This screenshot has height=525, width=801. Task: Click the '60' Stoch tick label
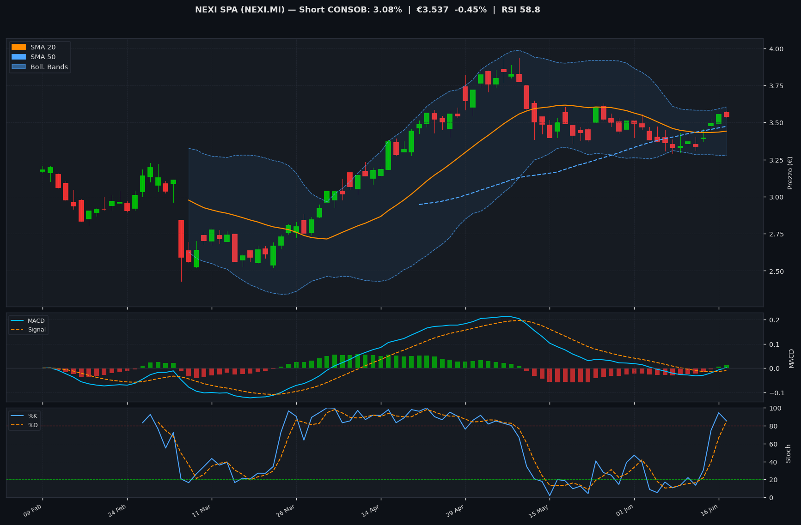tap(772, 444)
